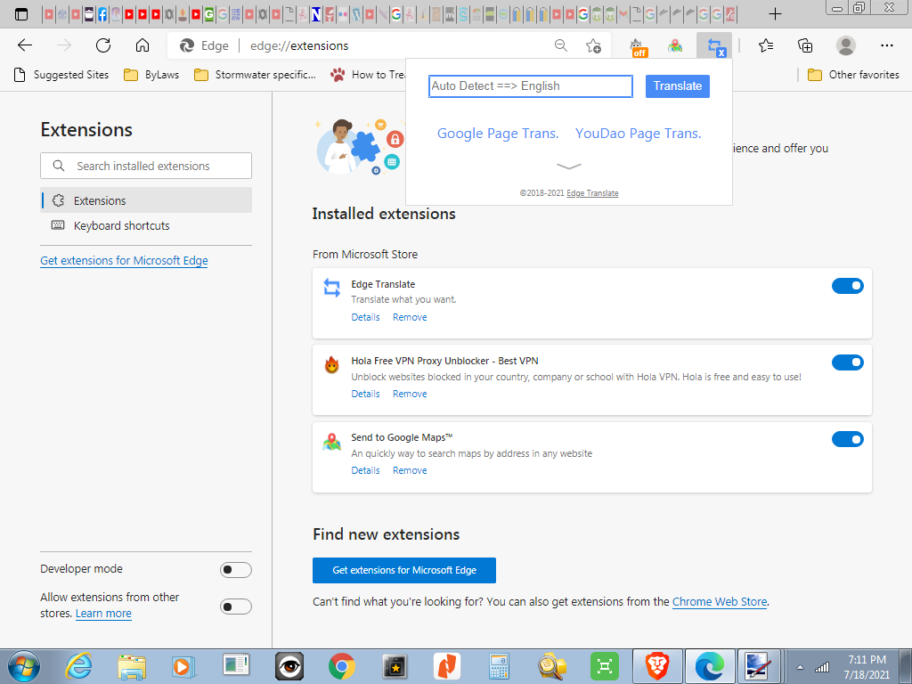Turn off Hola Free VPN toggle
912x684 pixels.
tap(847, 362)
